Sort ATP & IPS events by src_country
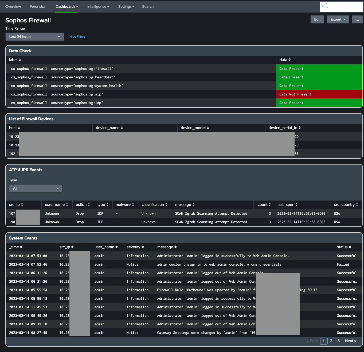 346,205
